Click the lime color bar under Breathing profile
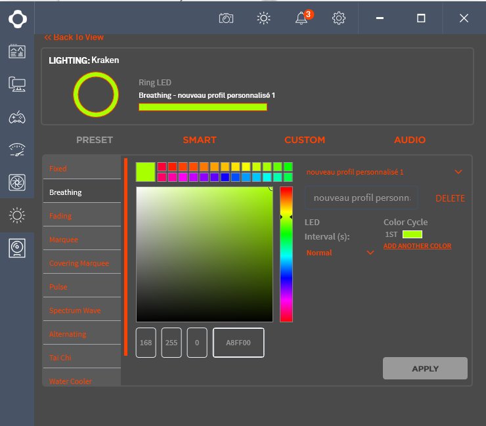The height and width of the screenshot is (426, 486). pos(203,107)
